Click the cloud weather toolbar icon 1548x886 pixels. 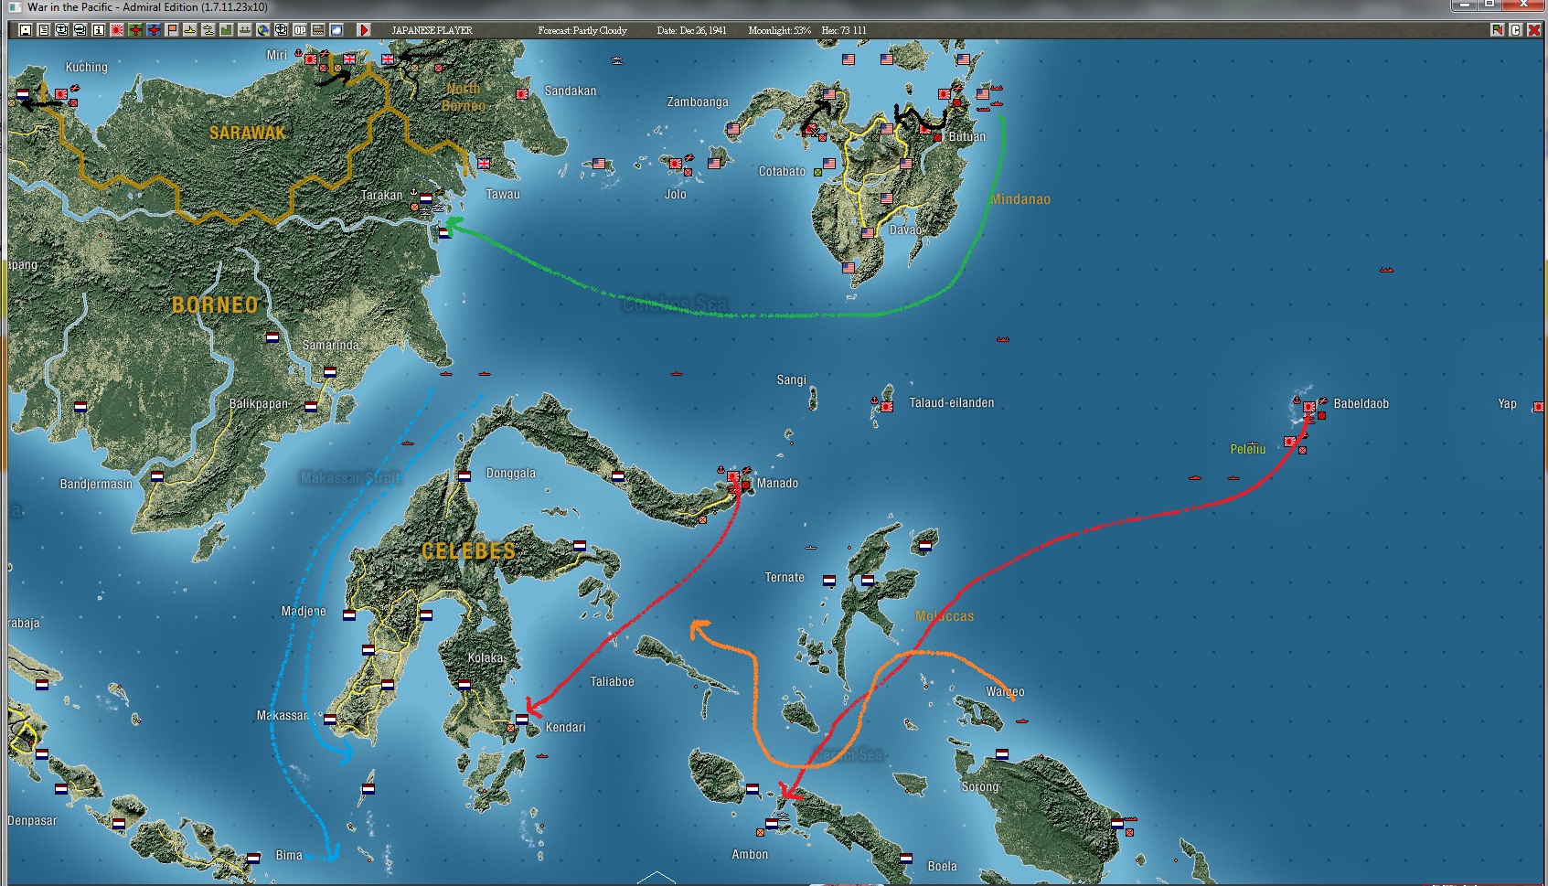pos(336,30)
